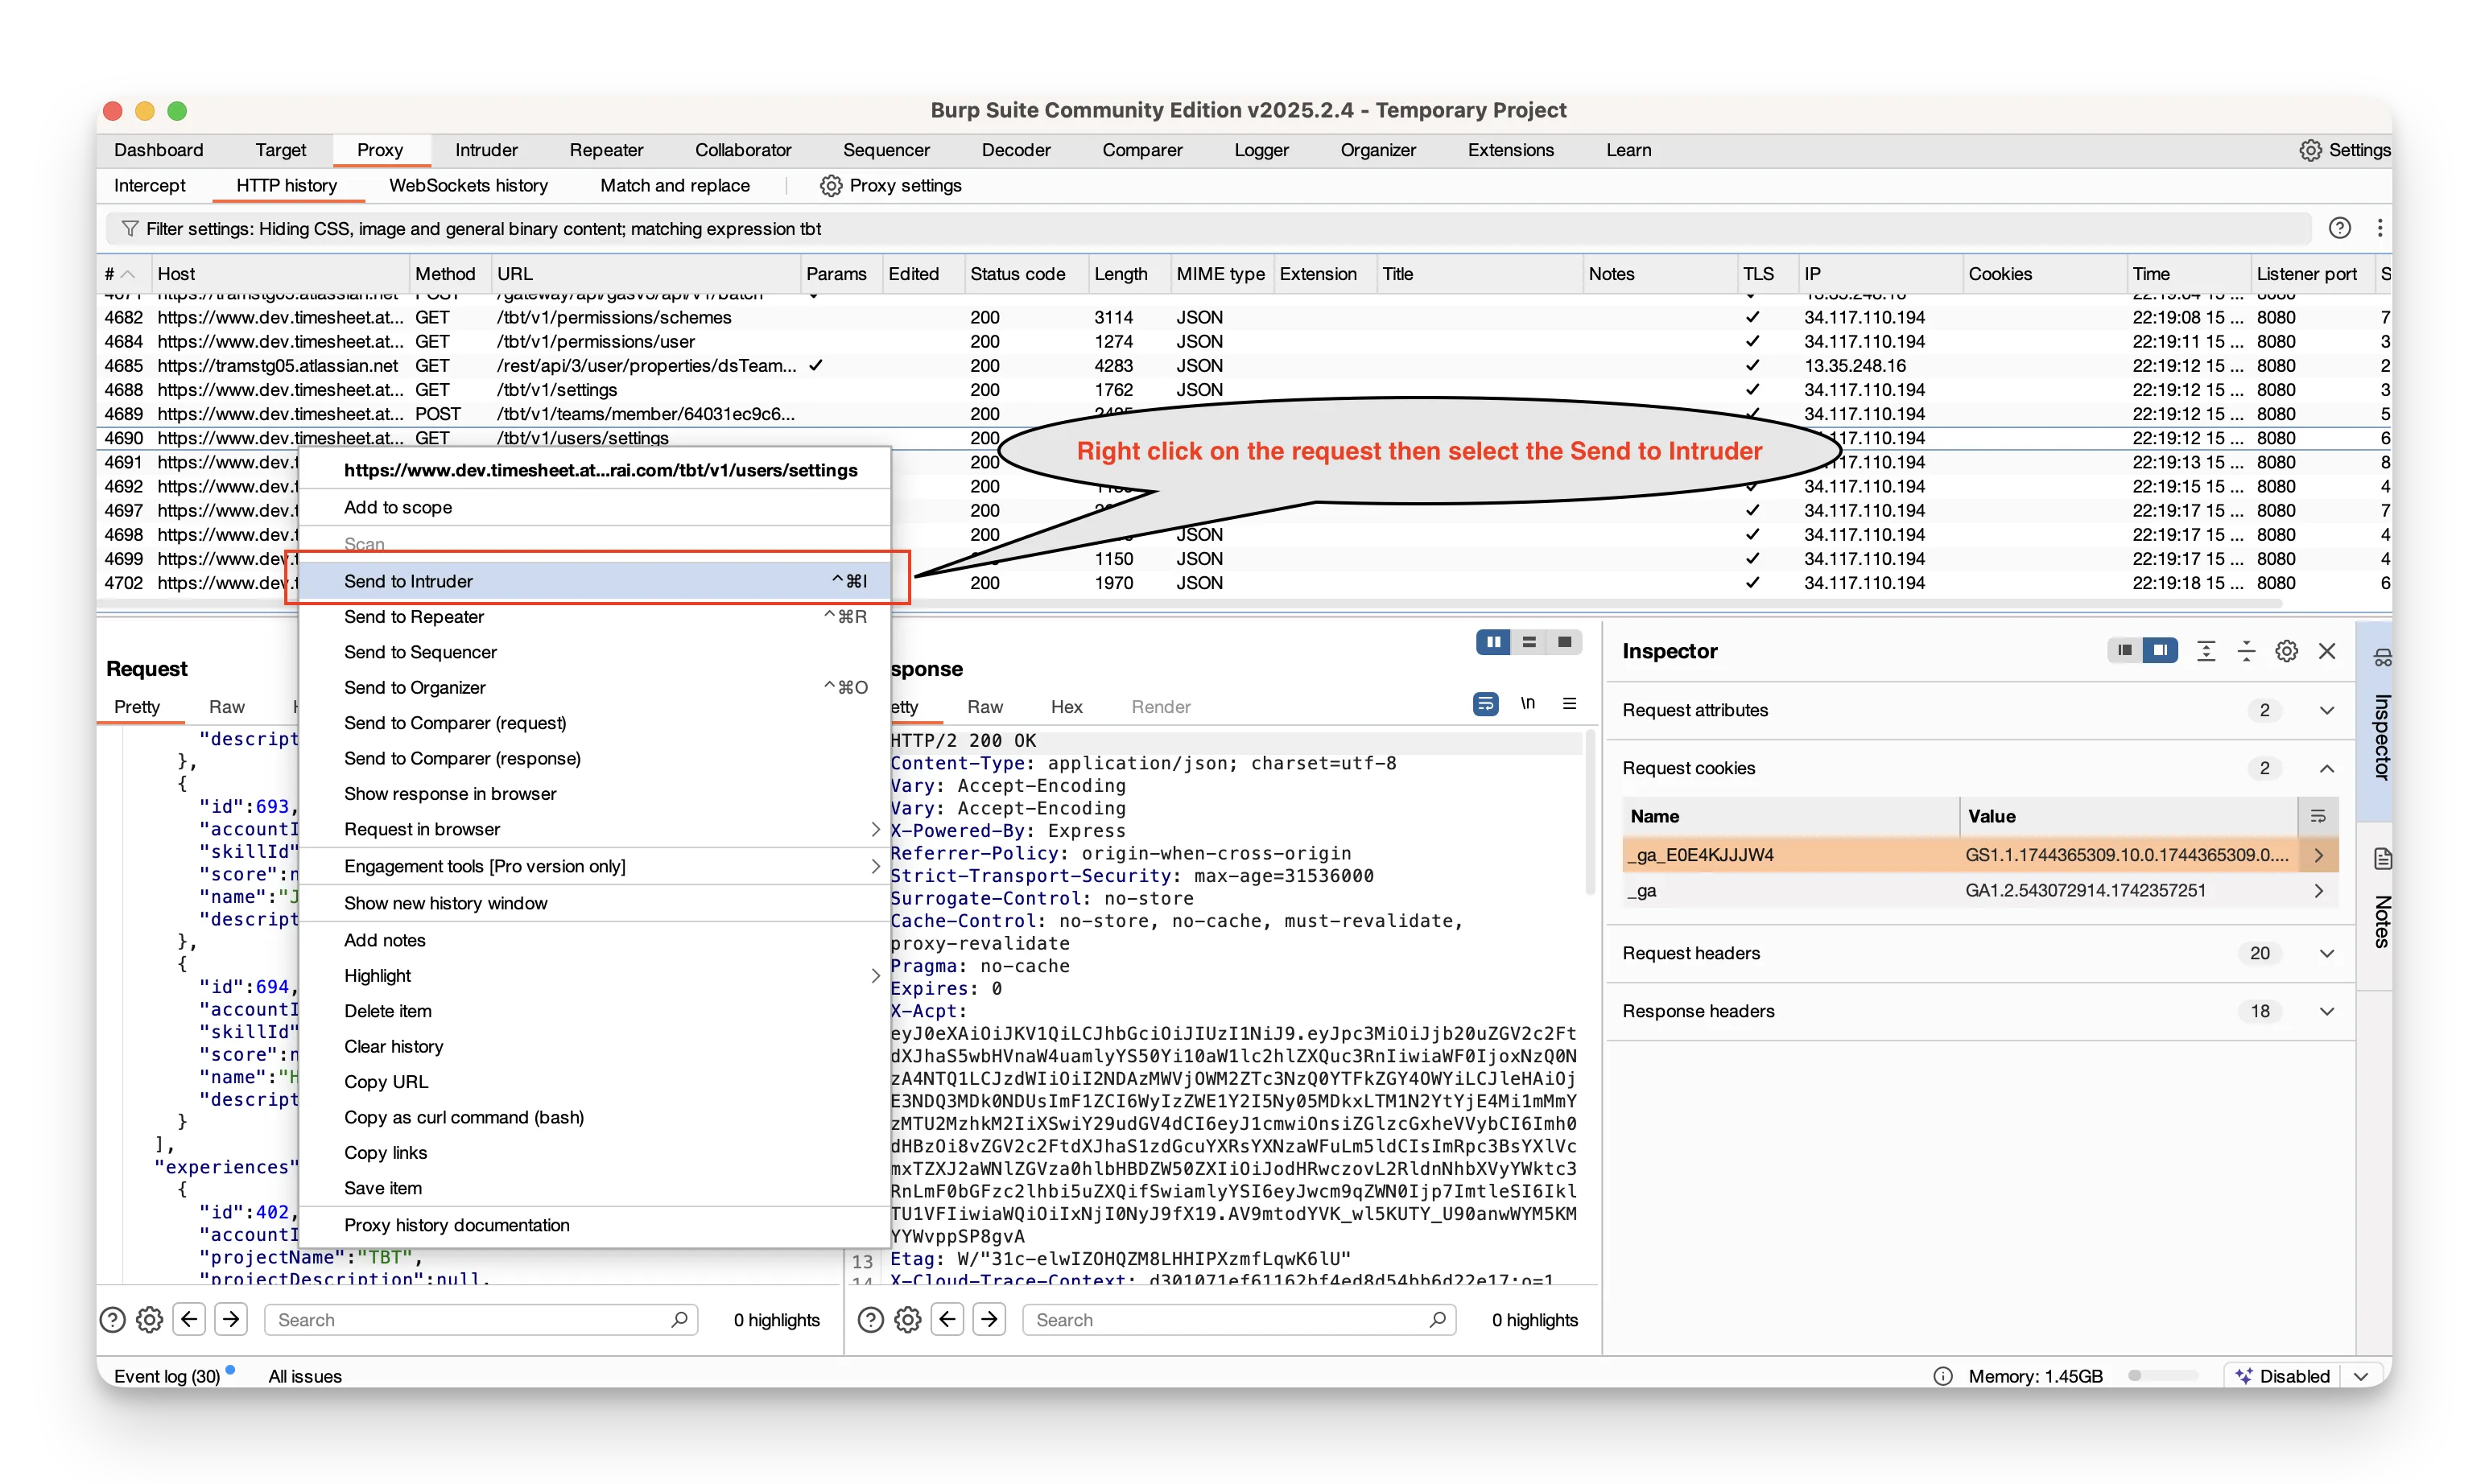This screenshot has height=1484, width=2489.
Task: Toggle showing non-printable characters (\n)
Action: click(1527, 704)
